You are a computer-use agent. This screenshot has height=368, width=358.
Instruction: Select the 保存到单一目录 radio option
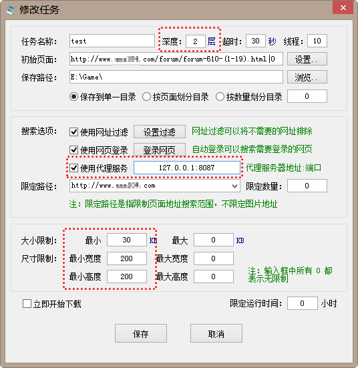(103, 97)
